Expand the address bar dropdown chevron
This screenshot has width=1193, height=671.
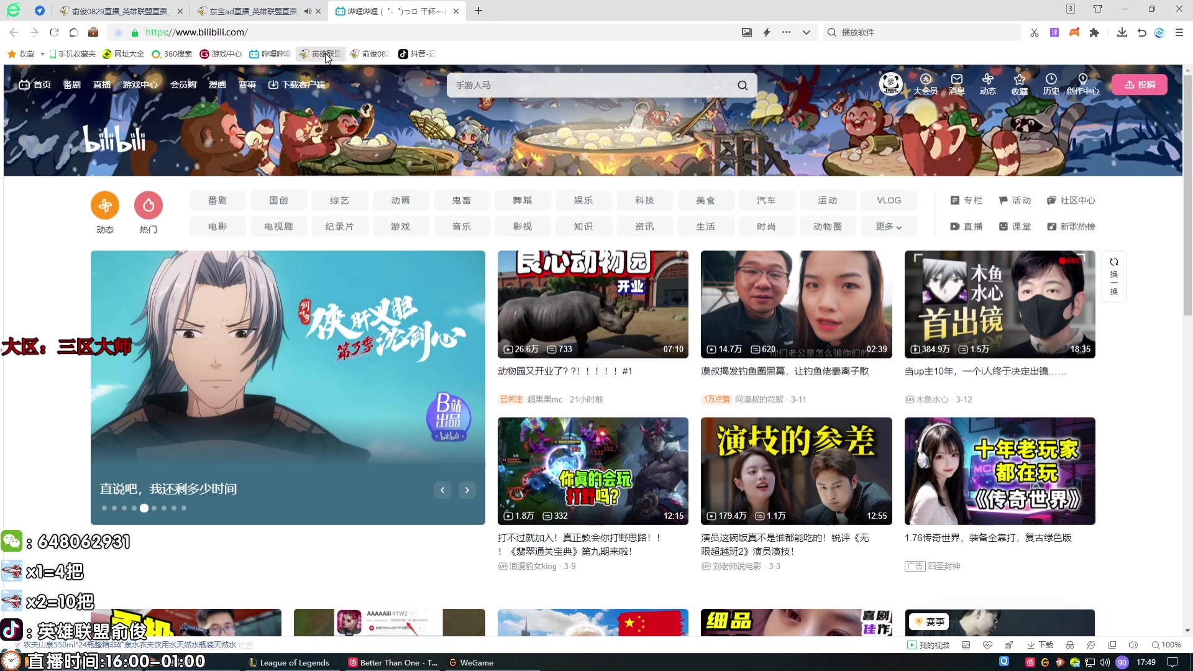pyautogui.click(x=807, y=32)
